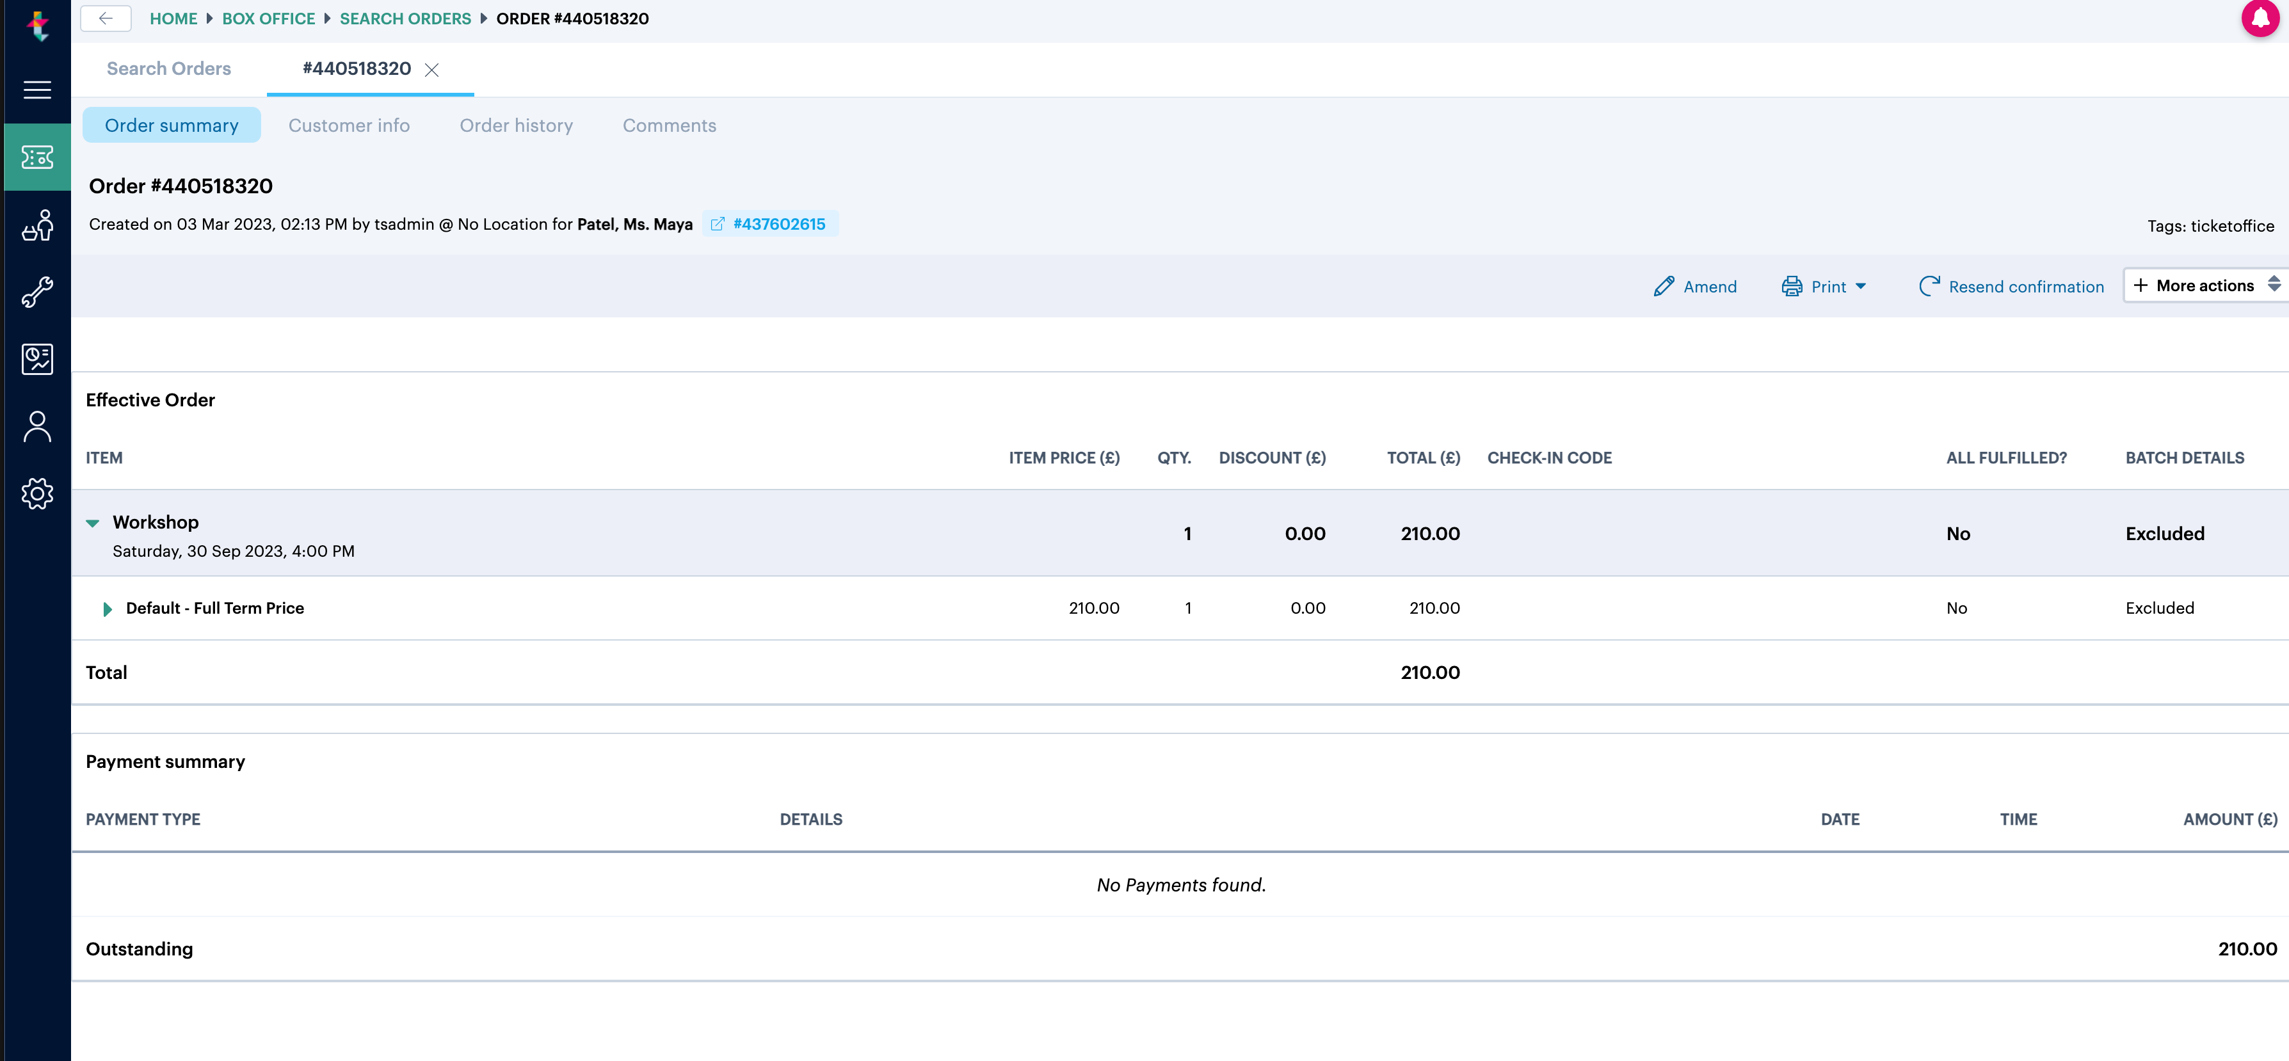Click the customer name Patel, Ms. Maya
This screenshot has width=2289, height=1061.
tap(634, 224)
